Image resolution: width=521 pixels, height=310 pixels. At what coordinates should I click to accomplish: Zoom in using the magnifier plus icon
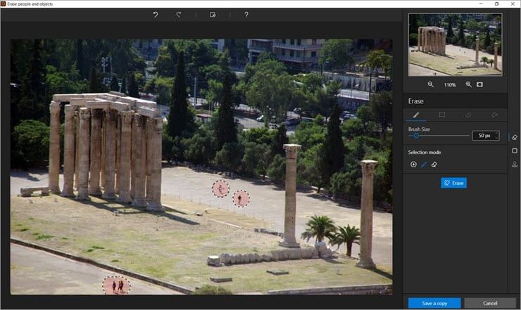(x=468, y=84)
